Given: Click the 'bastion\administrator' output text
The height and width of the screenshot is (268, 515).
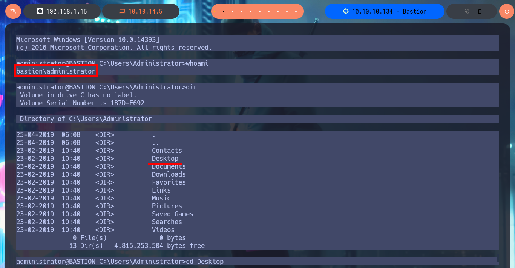Looking at the screenshot, I should point(56,71).
